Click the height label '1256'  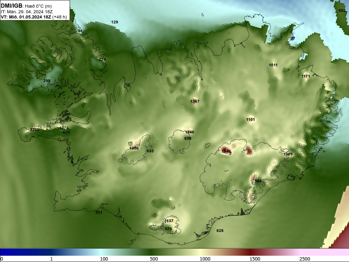coord(134,148)
